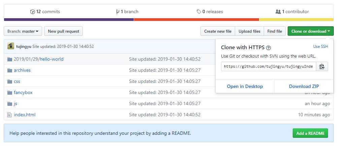353x153 pixels.
Task: Add a README with green button
Action: (311, 133)
